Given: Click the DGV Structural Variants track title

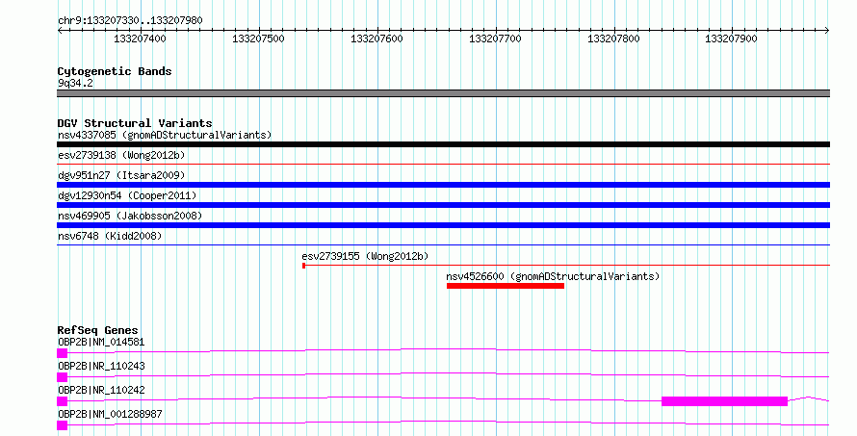Looking at the screenshot, I should [135, 123].
